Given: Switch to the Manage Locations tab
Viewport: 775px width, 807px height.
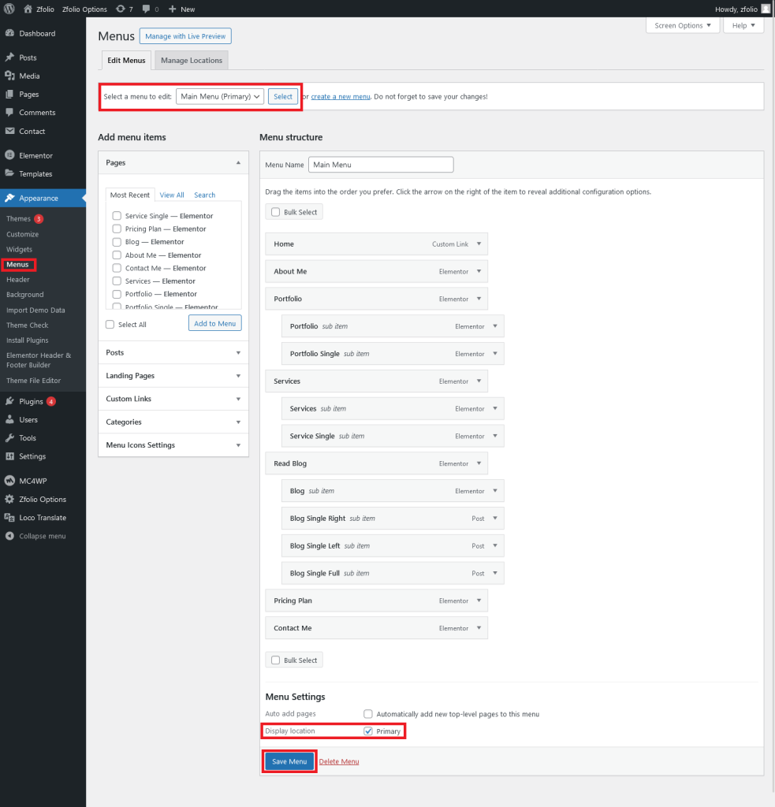Looking at the screenshot, I should point(192,60).
